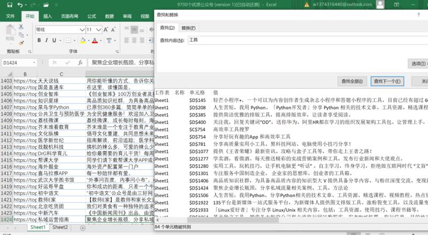Toggle underline formatting
Screen dimensions: 428x235
coord(54,41)
